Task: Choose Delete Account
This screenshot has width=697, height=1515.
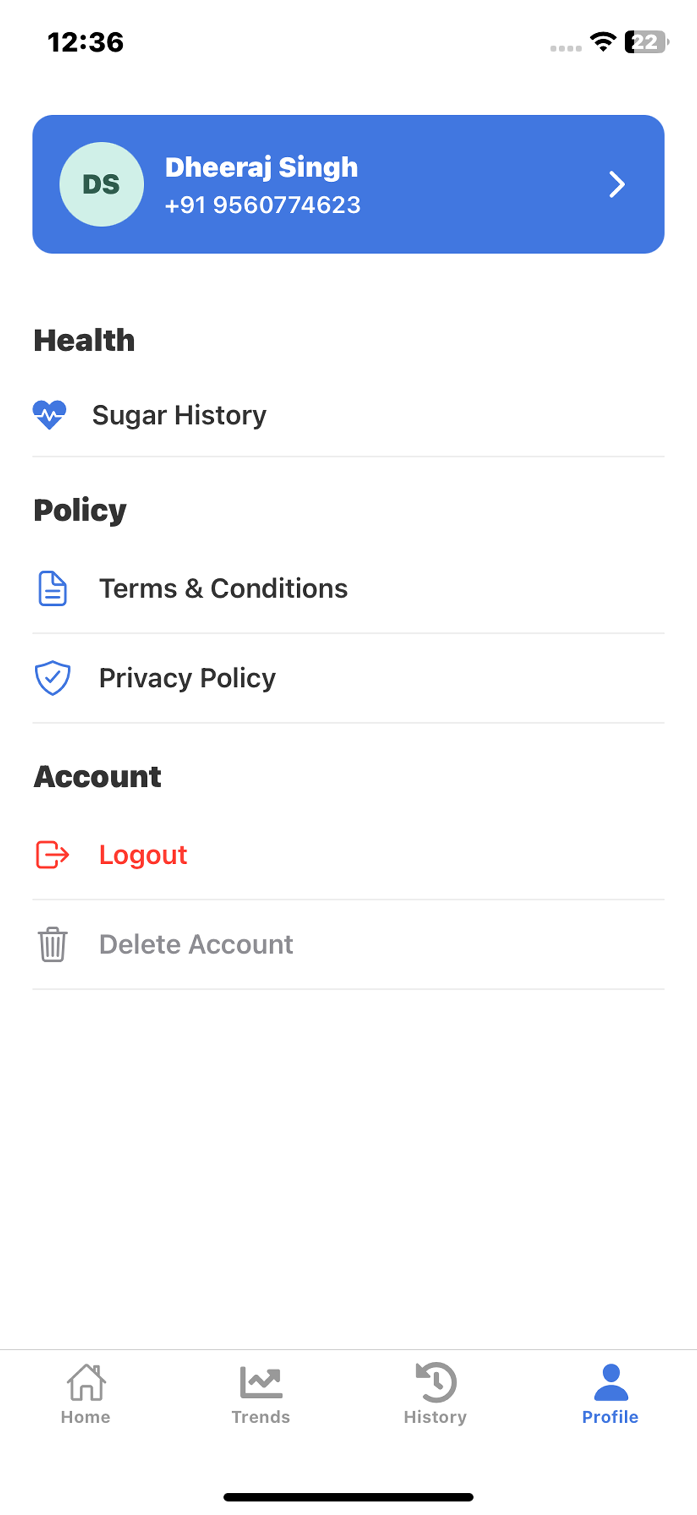Action: coord(348,944)
